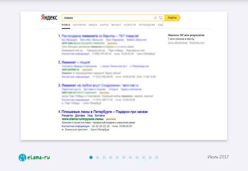Go to the last slide dot
The height and width of the screenshot is (171, 248).
tap(157, 158)
